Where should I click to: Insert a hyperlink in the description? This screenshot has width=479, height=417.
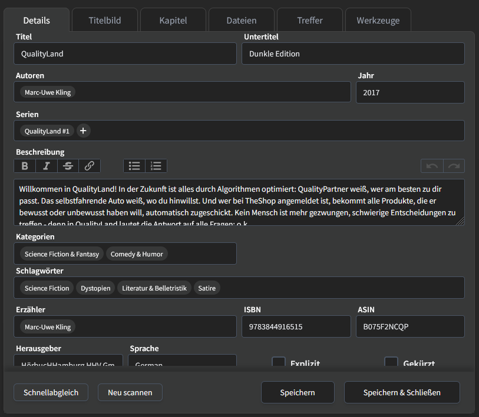click(89, 165)
